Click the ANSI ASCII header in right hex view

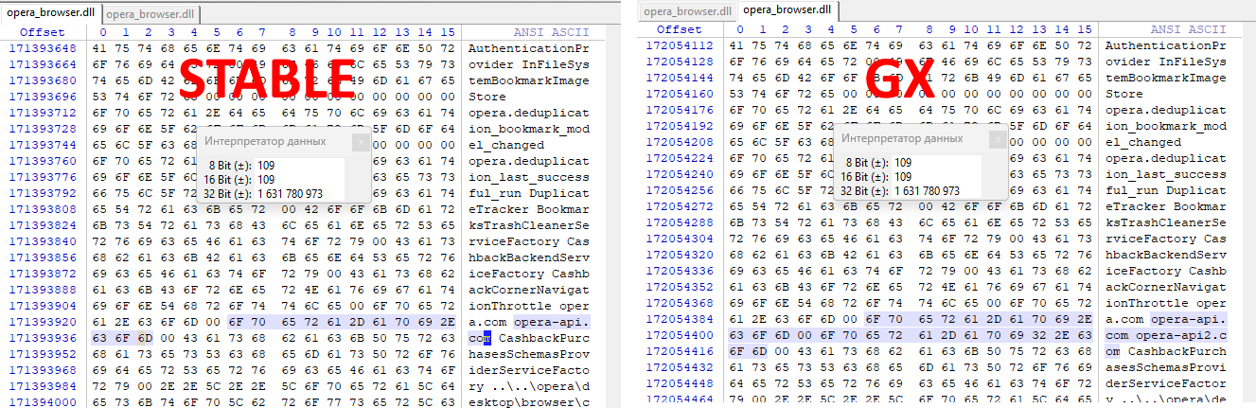(1187, 30)
